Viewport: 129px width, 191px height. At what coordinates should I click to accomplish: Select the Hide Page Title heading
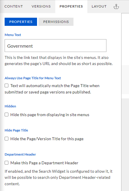point(16,130)
